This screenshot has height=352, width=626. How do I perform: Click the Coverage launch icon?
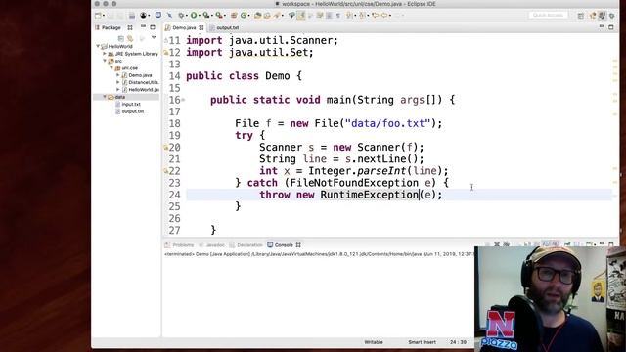pyautogui.click(x=206, y=16)
